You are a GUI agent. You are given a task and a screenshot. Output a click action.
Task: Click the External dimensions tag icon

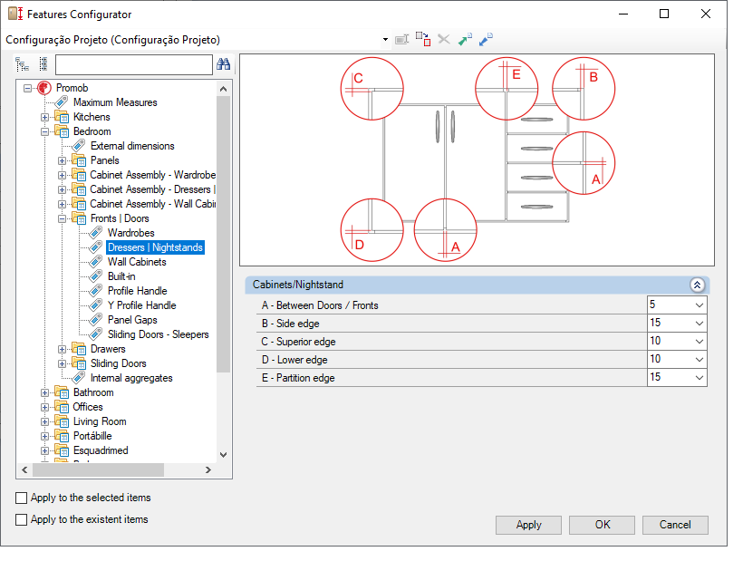coord(79,146)
